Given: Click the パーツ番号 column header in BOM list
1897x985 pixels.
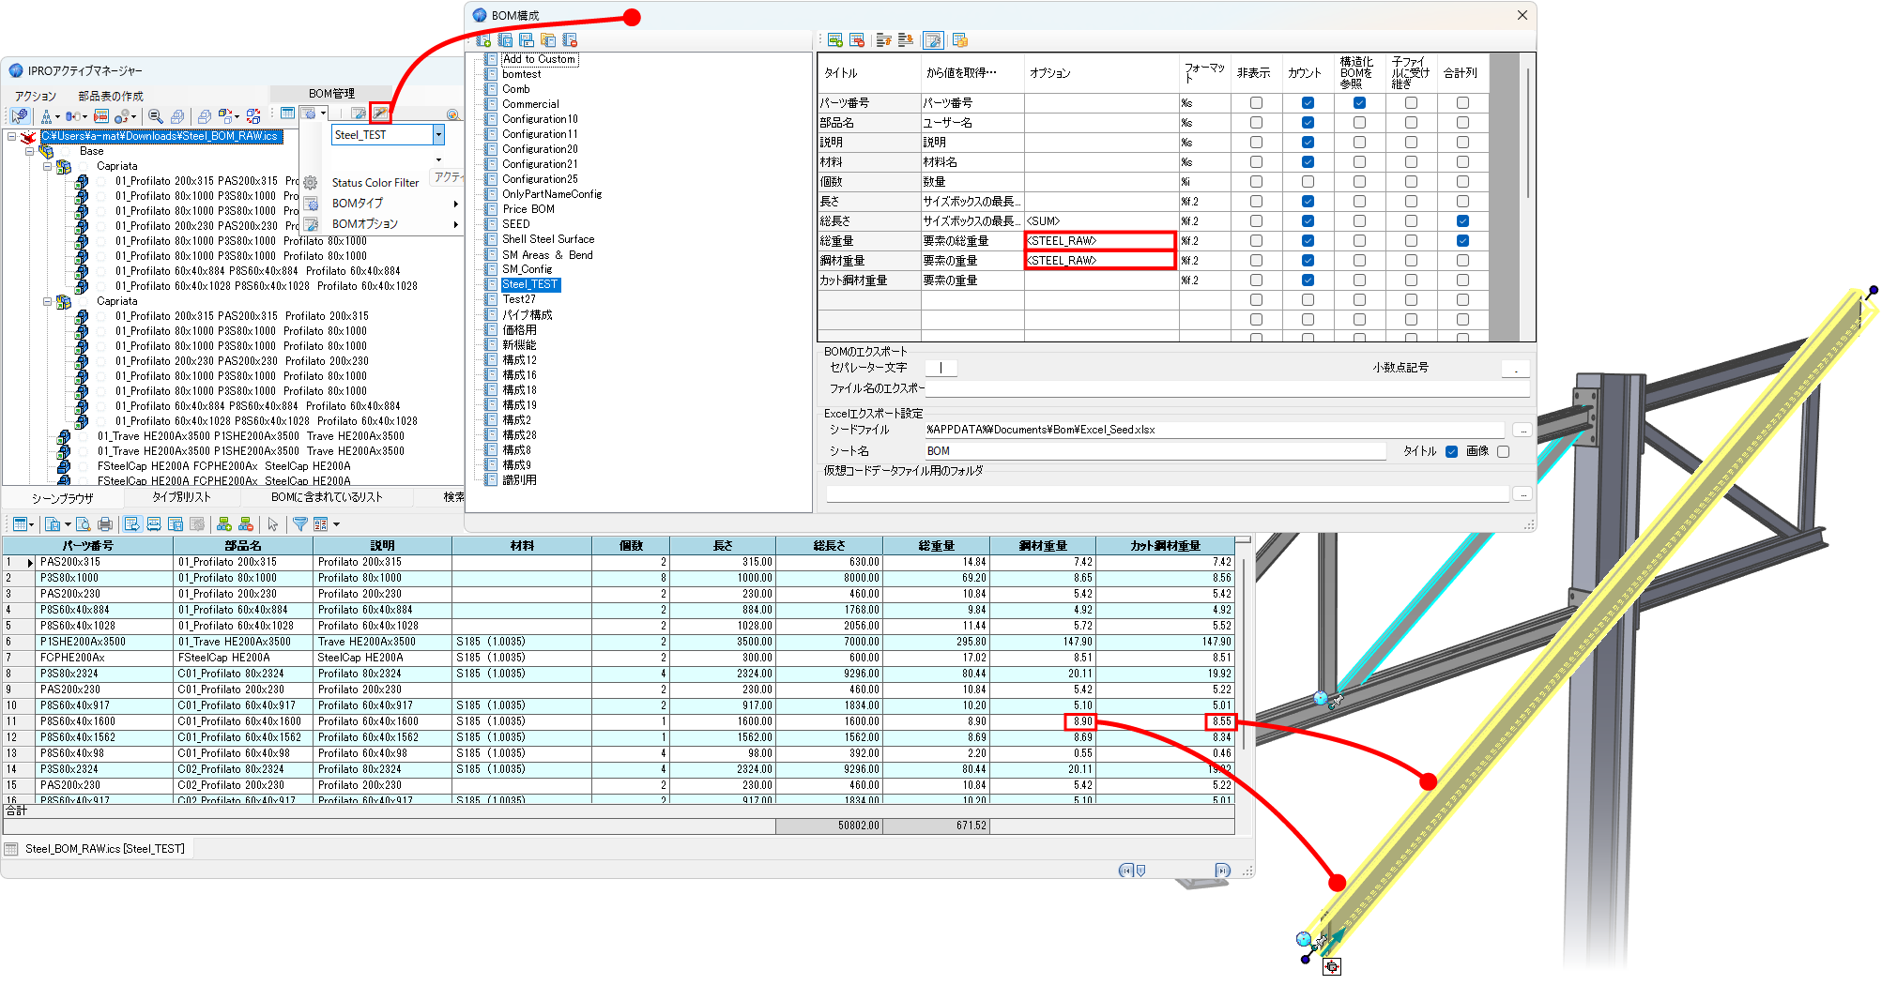Looking at the screenshot, I should click(88, 545).
